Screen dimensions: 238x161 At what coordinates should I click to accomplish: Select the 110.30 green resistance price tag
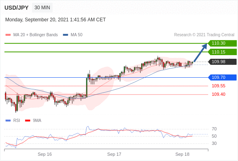pyautogui.click(x=222, y=43)
